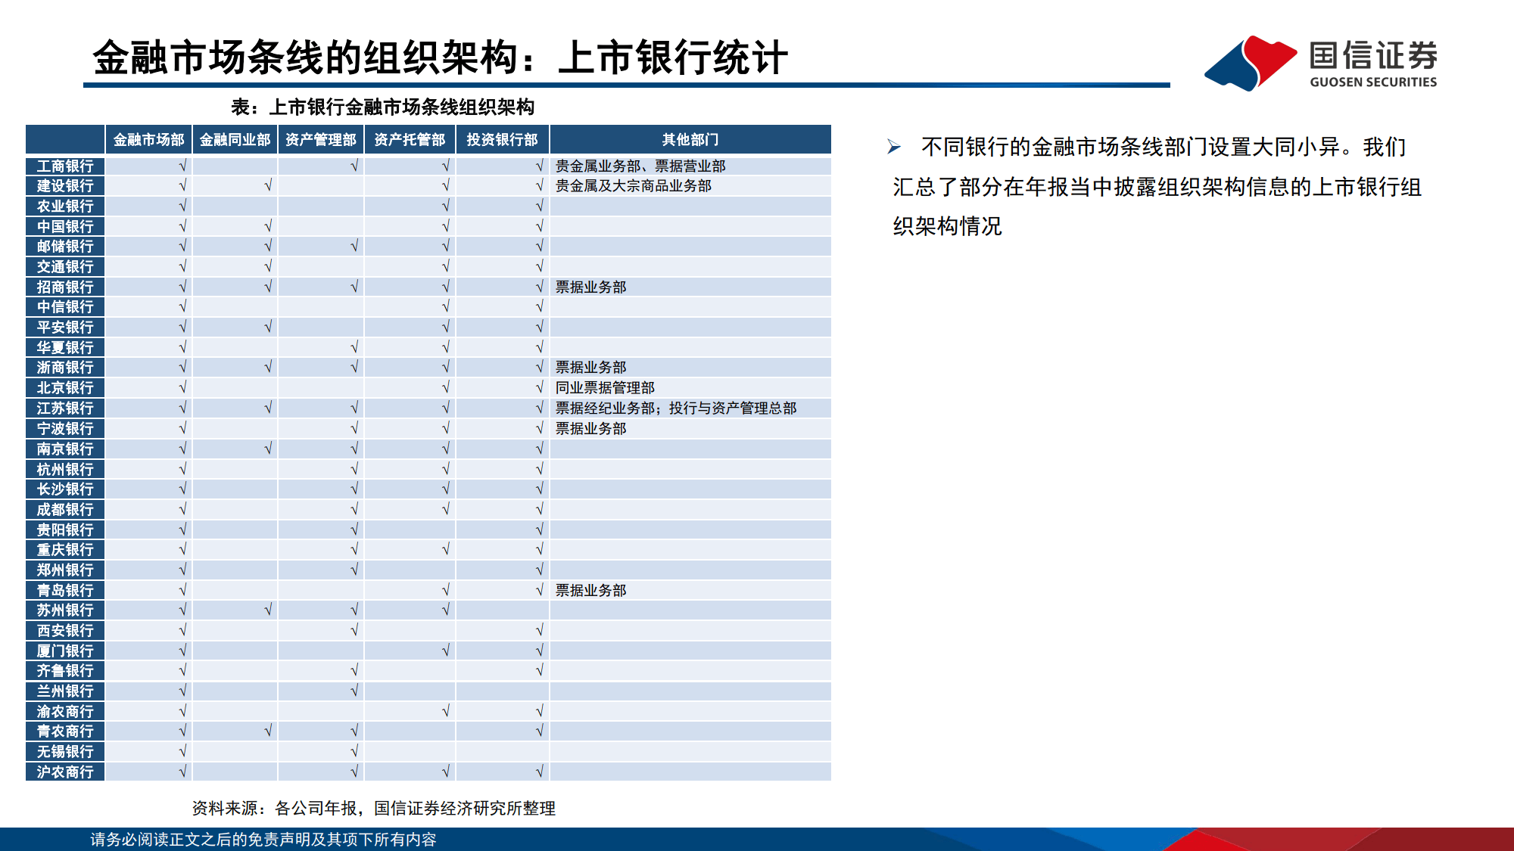This screenshot has width=1514, height=851.
Task: Select the 重庆银行 row label
Action: coord(65,550)
